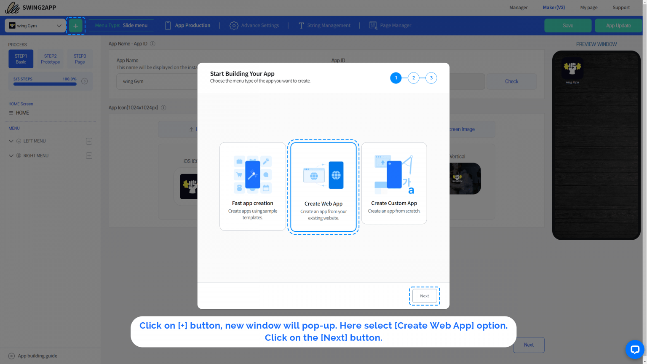Expand the LEFT MENU tree item
Image resolution: width=647 pixels, height=364 pixels.
(x=11, y=141)
